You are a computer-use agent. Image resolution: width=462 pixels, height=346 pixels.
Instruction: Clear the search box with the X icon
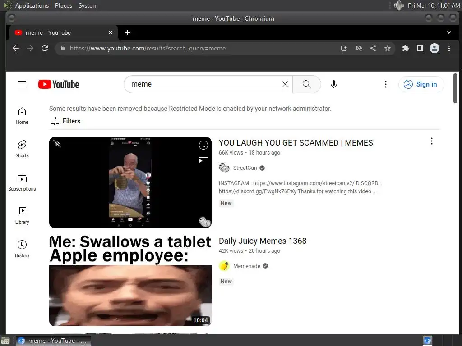pyautogui.click(x=285, y=84)
